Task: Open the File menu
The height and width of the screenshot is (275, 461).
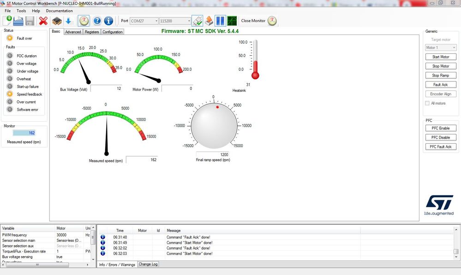Action: (8, 11)
